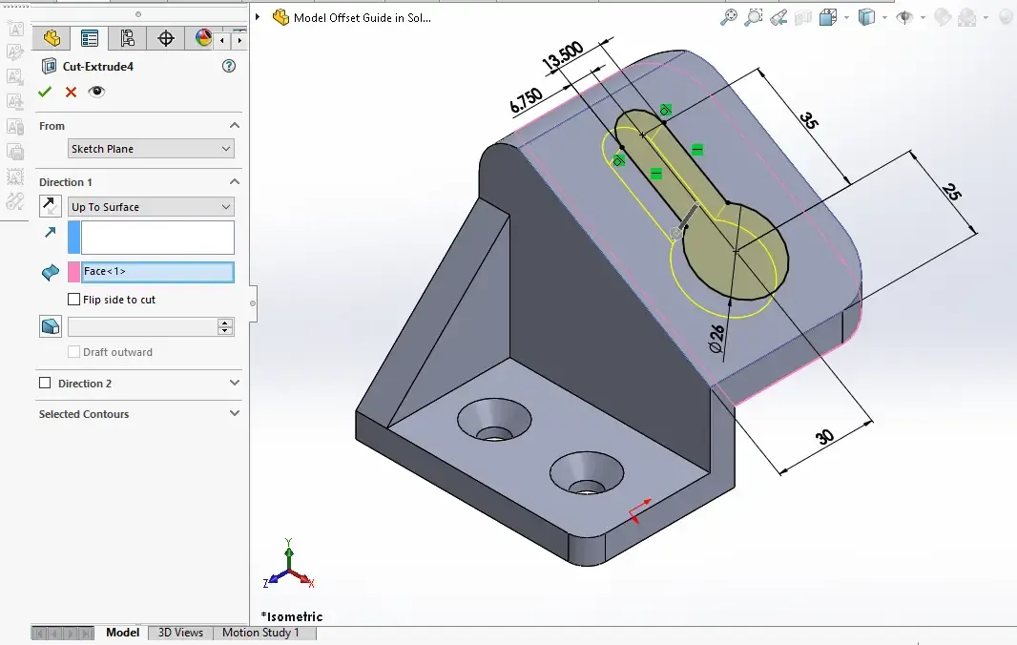Open the Motion Study 1 tab
1017x645 pixels.
click(x=260, y=633)
